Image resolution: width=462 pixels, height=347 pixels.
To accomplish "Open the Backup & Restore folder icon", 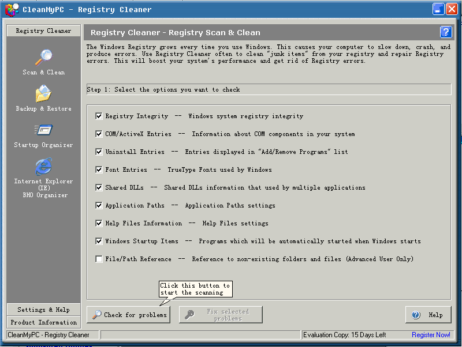I will tap(44, 93).
